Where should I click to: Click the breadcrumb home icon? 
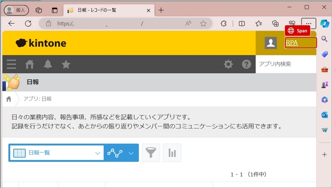[x=9, y=99]
